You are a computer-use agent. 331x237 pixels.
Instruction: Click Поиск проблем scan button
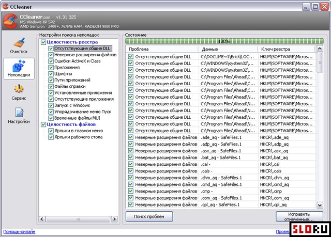(x=149, y=216)
